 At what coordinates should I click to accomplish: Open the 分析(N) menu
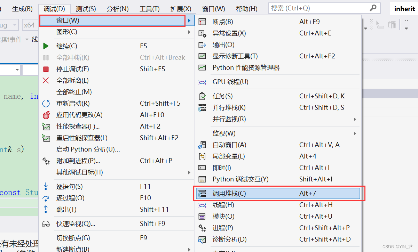[x=118, y=9]
